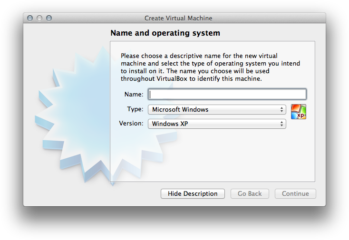This screenshot has width=349, height=240.
Task: Focus the Name text field
Action: (x=227, y=94)
